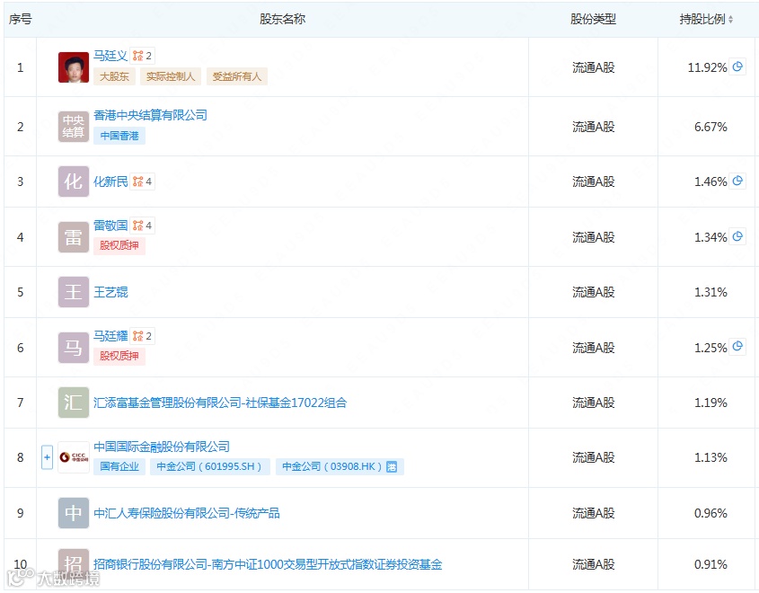Click the 汇 avatar icon

[74, 403]
